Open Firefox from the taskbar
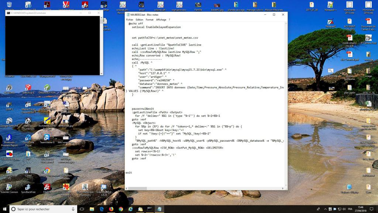Viewport: 378px width, 213px height. point(111,209)
